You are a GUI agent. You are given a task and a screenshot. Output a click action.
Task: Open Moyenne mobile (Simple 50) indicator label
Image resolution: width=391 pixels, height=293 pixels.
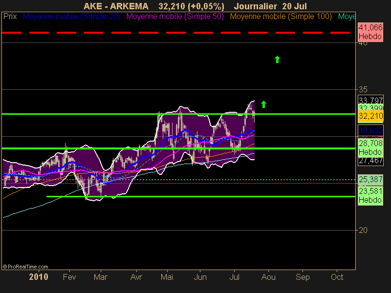175,17
